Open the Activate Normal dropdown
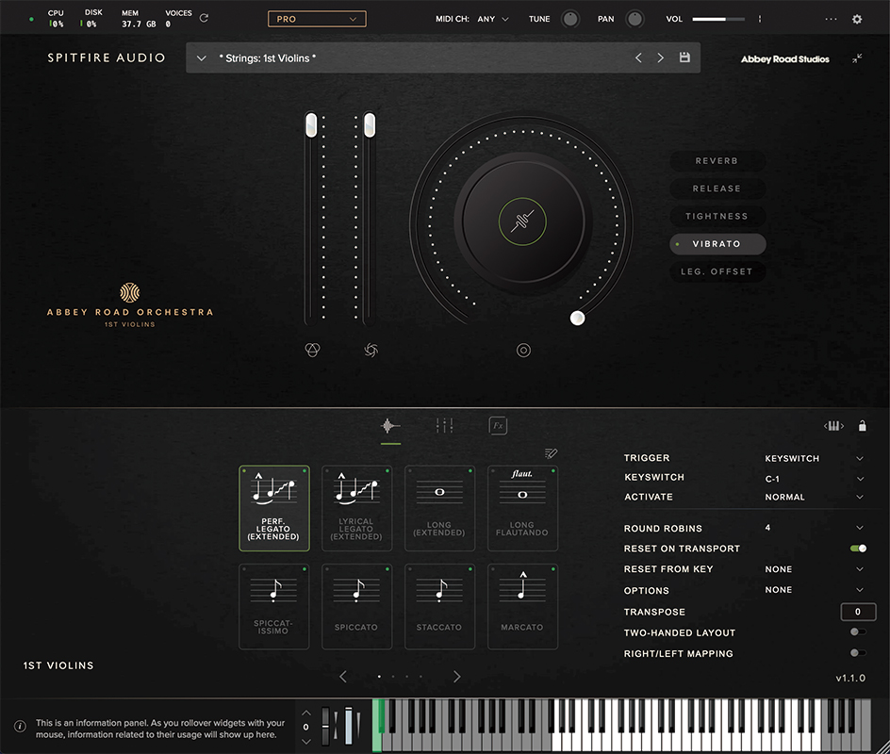Image resolution: width=890 pixels, height=754 pixels. (x=814, y=497)
